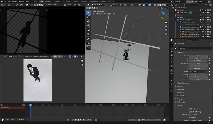Click the outliner Search field
Image resolution: width=213 pixels, height=124 pixels.
pos(190,5)
